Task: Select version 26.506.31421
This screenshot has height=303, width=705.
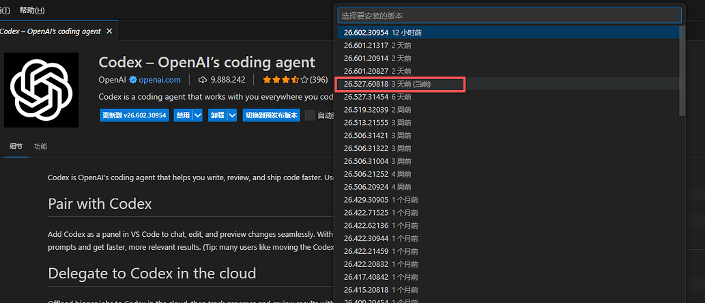Action: [509, 135]
